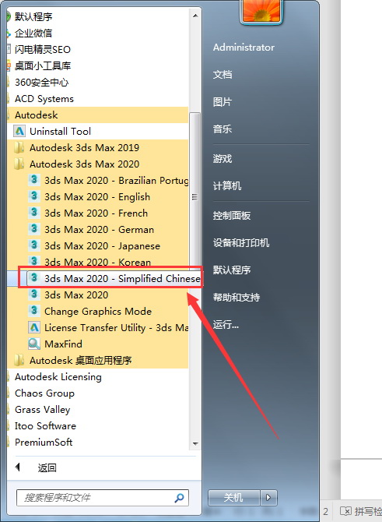This screenshot has height=522, width=382.
Task: Open Administrator user folder
Action: (244, 48)
